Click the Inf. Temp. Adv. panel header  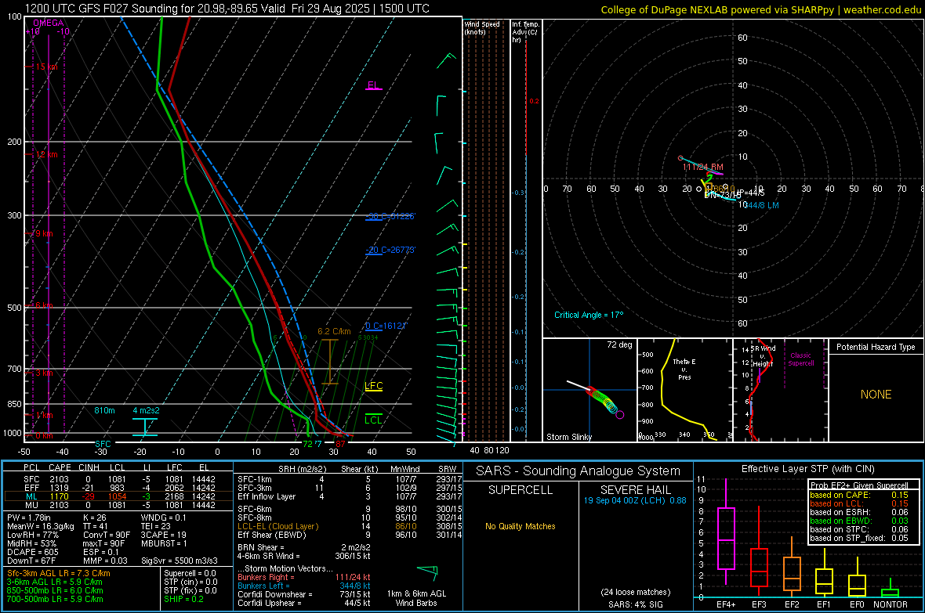(x=525, y=32)
